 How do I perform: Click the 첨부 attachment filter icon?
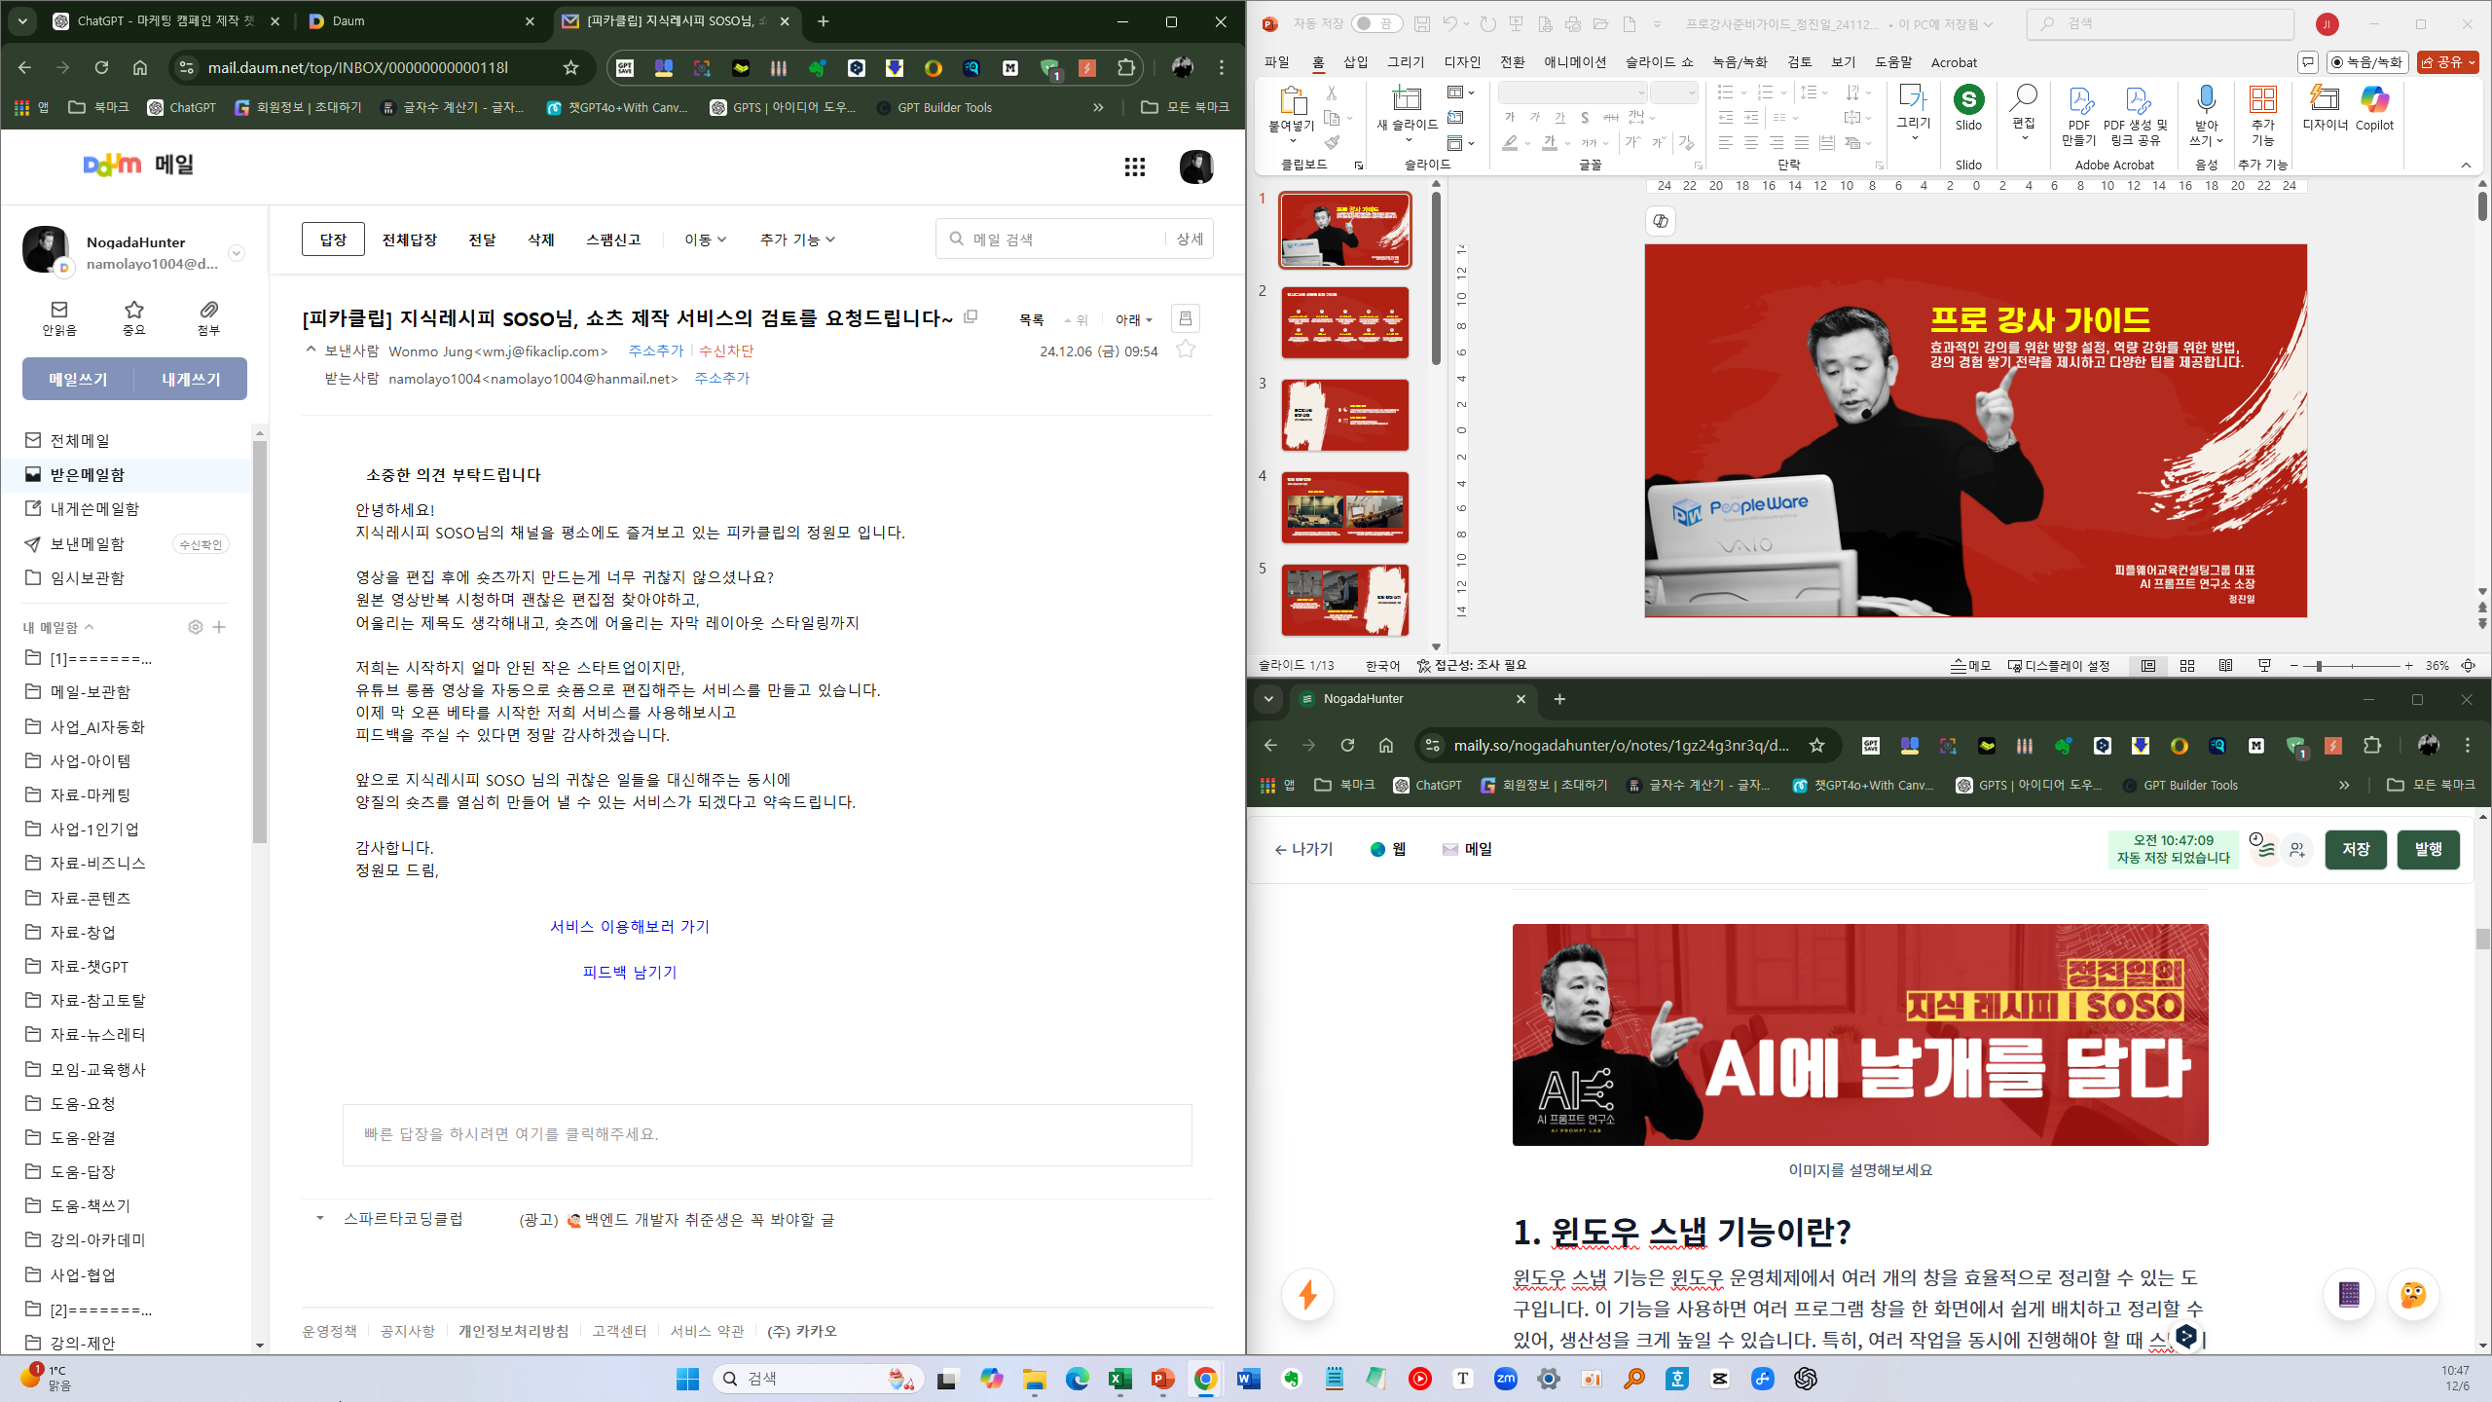pyautogui.click(x=208, y=317)
